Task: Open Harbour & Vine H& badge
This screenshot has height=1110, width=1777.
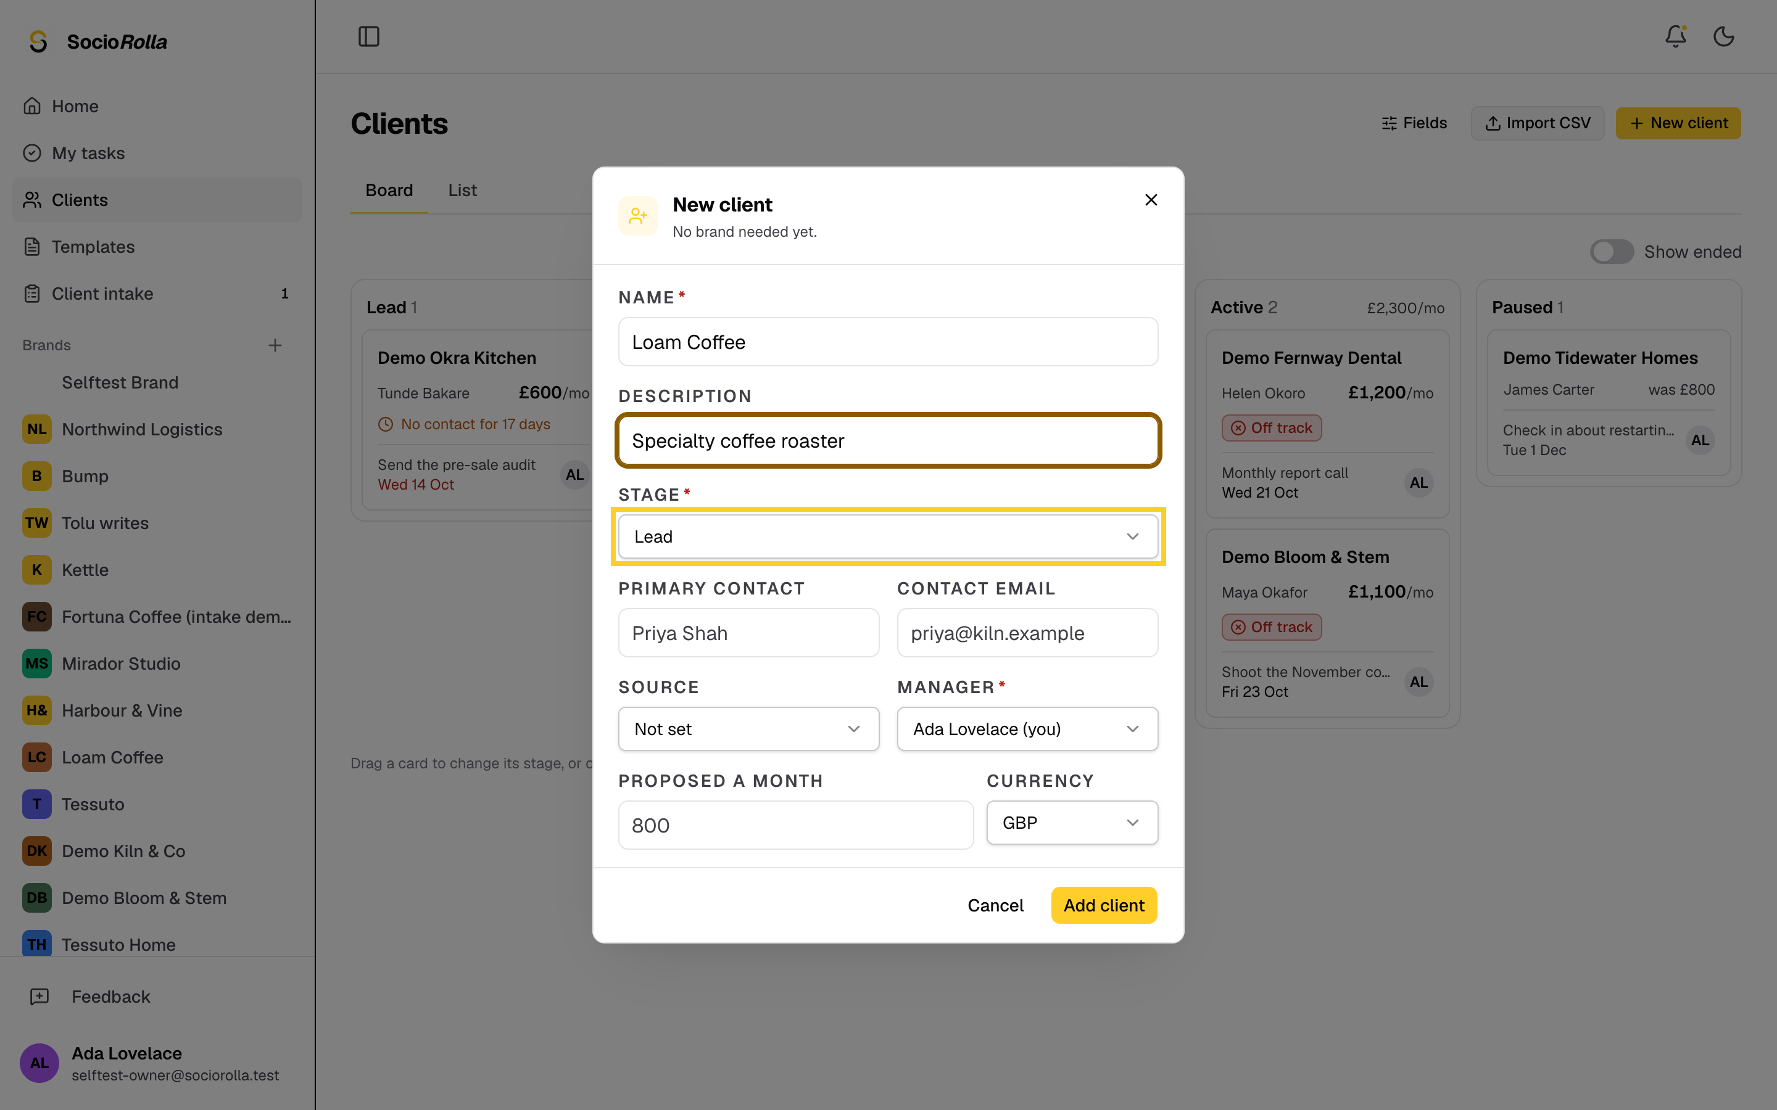Action: point(37,710)
